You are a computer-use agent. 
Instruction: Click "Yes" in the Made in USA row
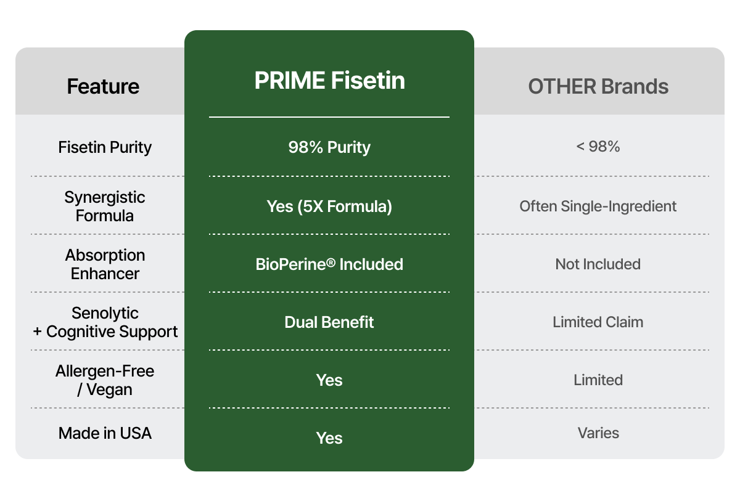click(x=329, y=438)
